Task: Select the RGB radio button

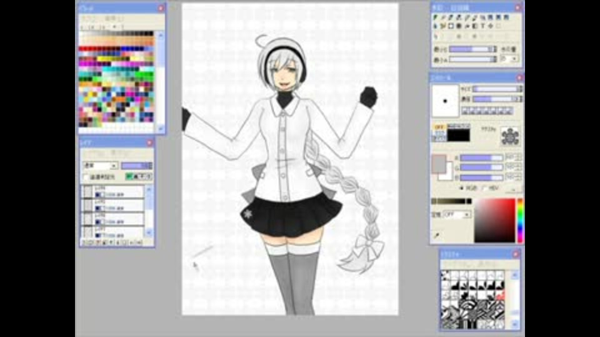Action: coord(461,188)
